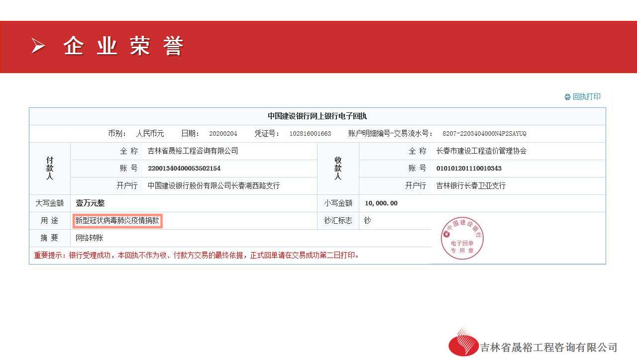The height and width of the screenshot is (358, 637).
Task: Click the red 电子回单专用章 bank stamp
Action: 462,238
